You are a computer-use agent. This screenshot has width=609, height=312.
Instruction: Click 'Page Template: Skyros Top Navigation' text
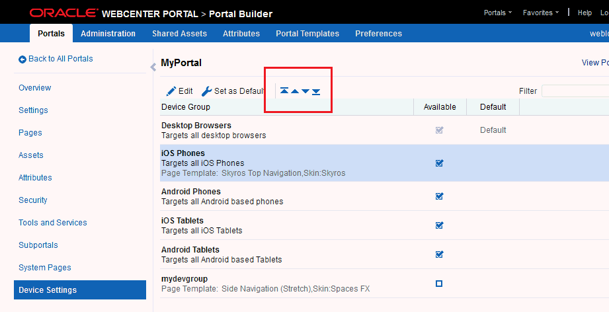tap(231, 173)
